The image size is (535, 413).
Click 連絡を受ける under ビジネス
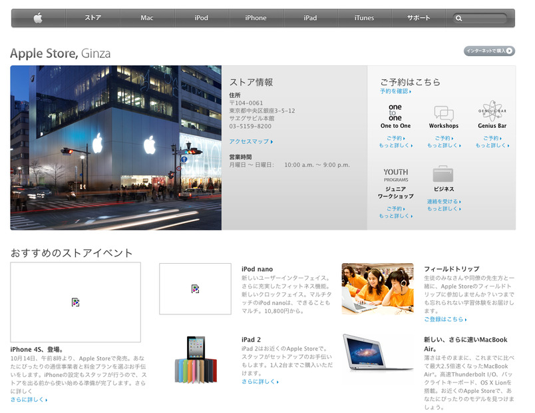[x=444, y=202]
